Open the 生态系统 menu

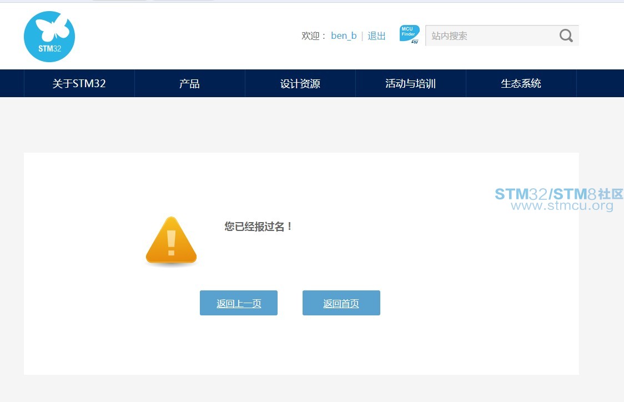point(521,83)
